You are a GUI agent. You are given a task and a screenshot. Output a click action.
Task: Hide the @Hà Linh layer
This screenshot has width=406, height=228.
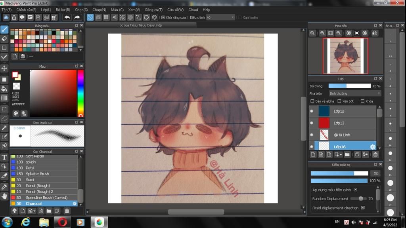tap(312, 135)
